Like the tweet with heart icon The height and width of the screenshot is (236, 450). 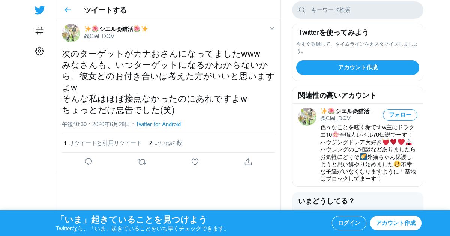coord(195,162)
